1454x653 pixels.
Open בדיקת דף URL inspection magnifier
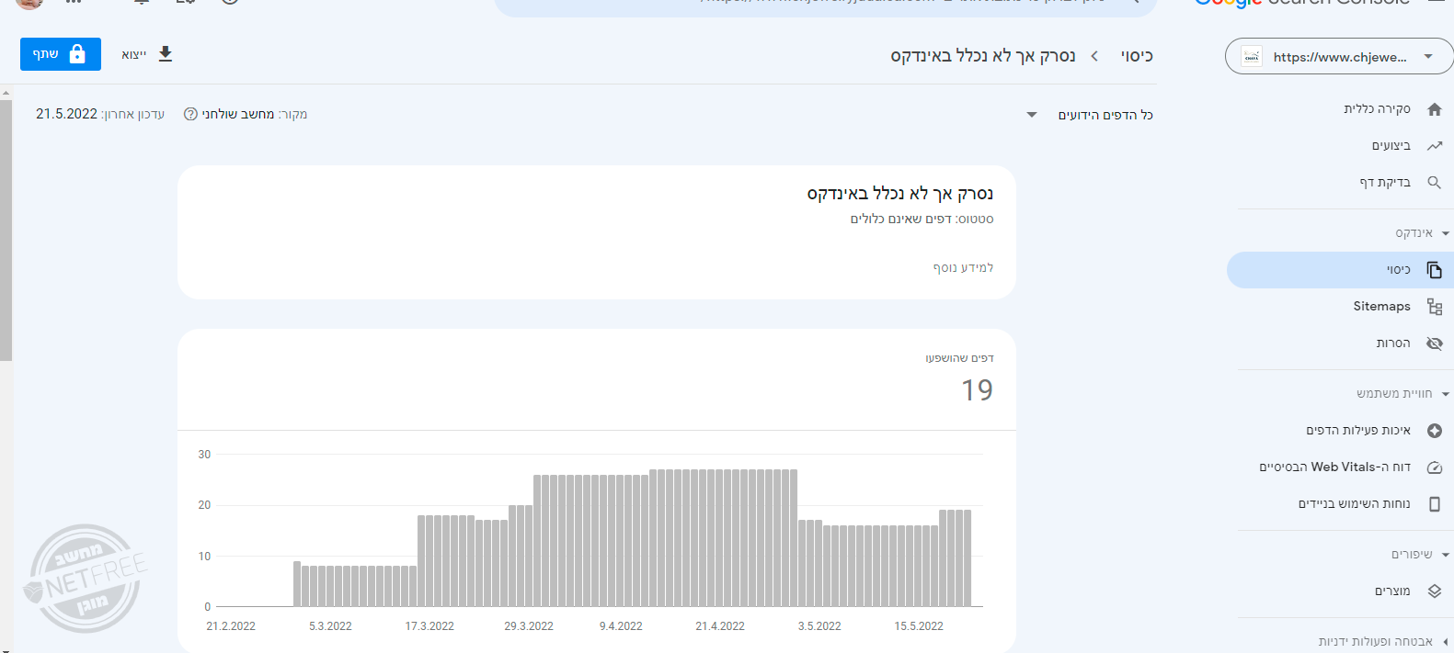point(1434,183)
